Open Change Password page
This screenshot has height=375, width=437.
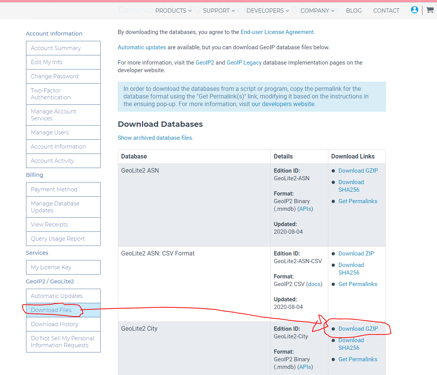(63, 76)
